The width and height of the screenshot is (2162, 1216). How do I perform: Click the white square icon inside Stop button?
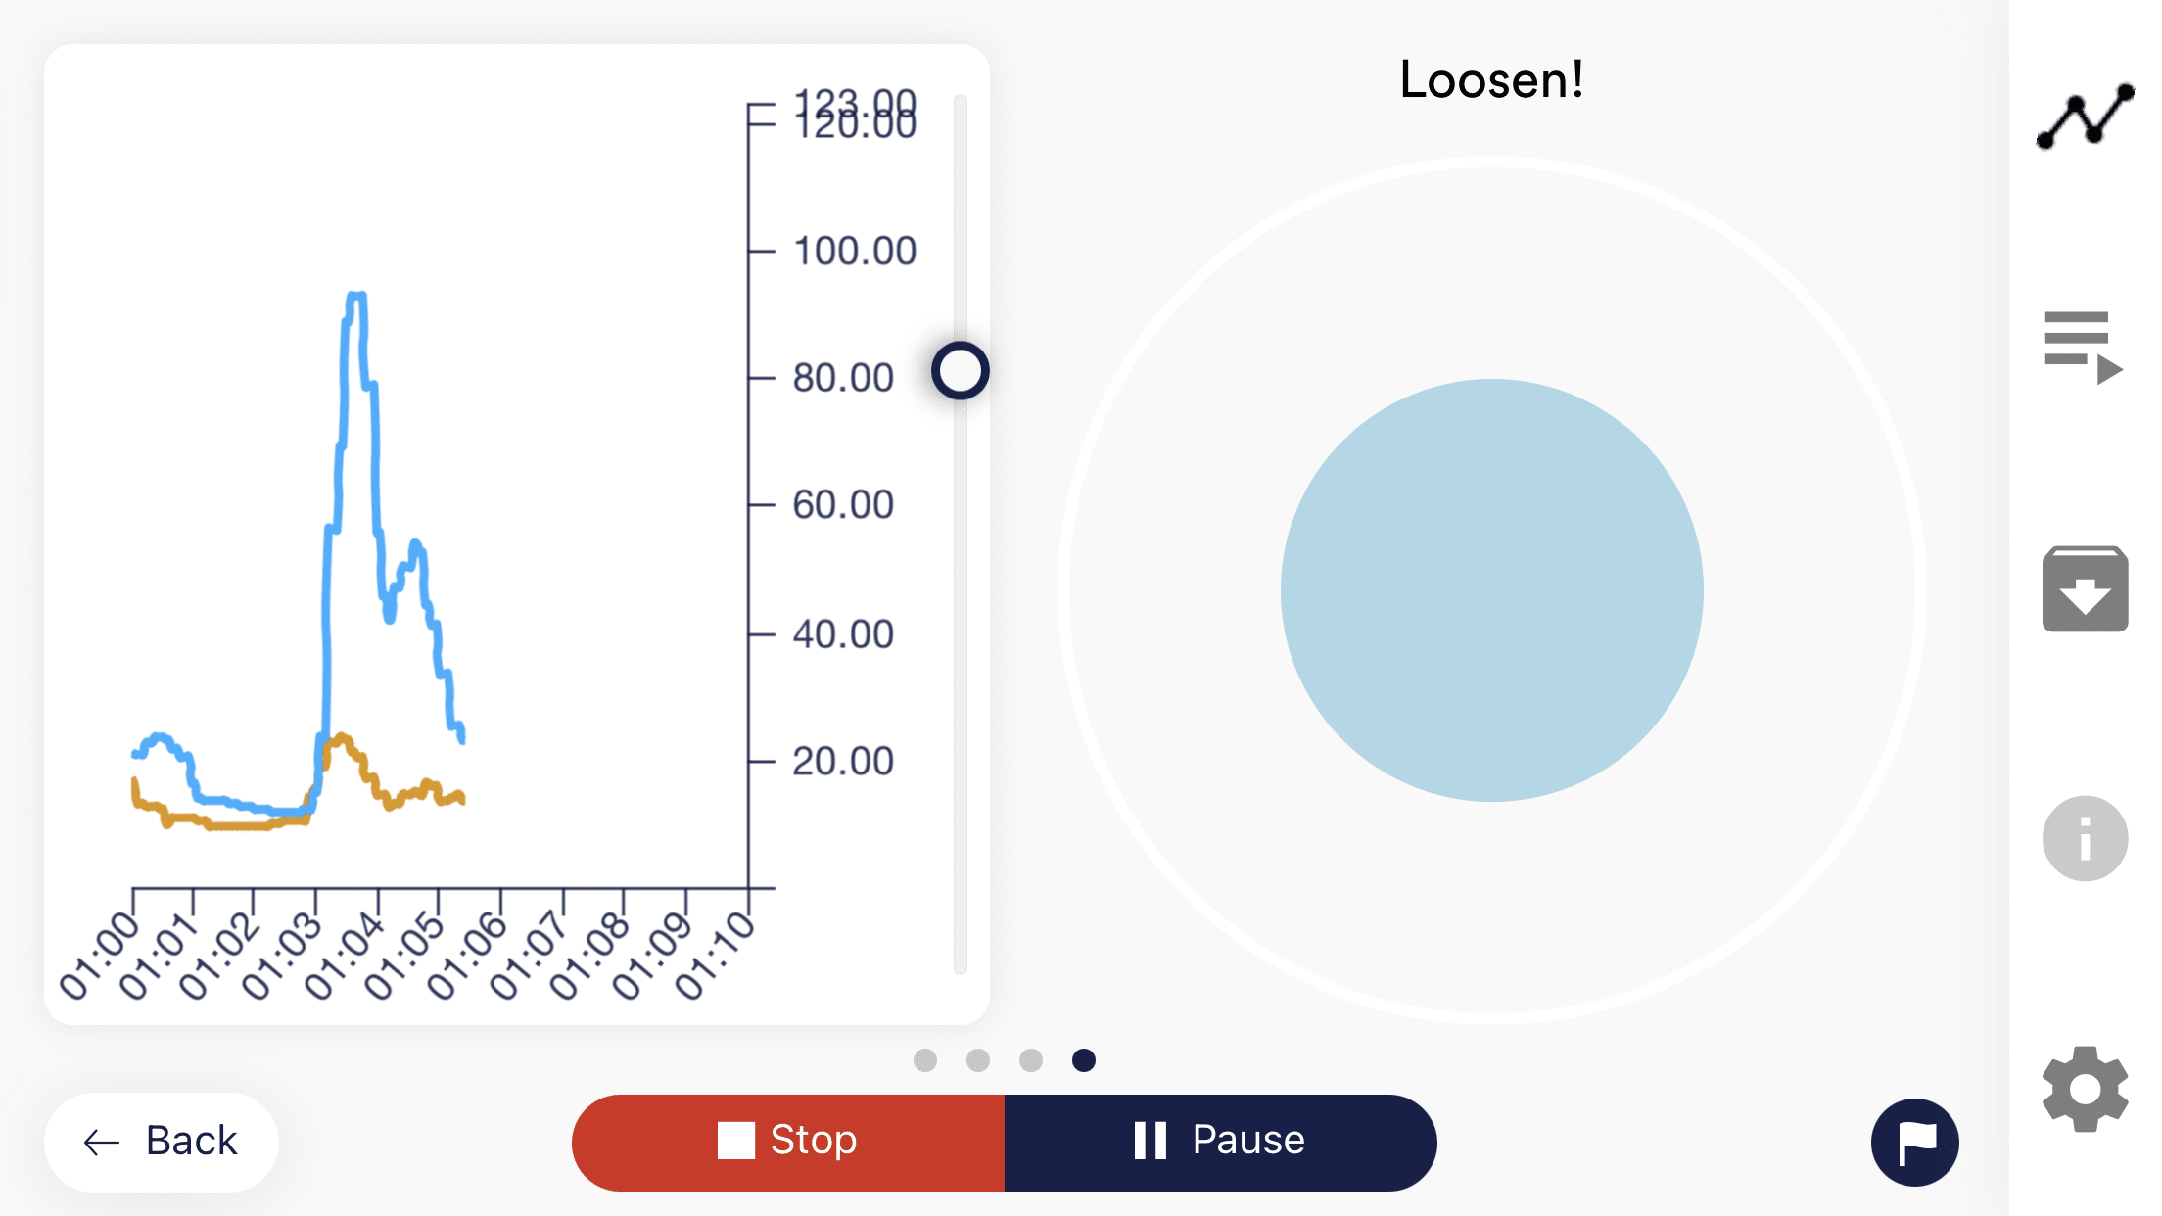pyautogui.click(x=735, y=1139)
